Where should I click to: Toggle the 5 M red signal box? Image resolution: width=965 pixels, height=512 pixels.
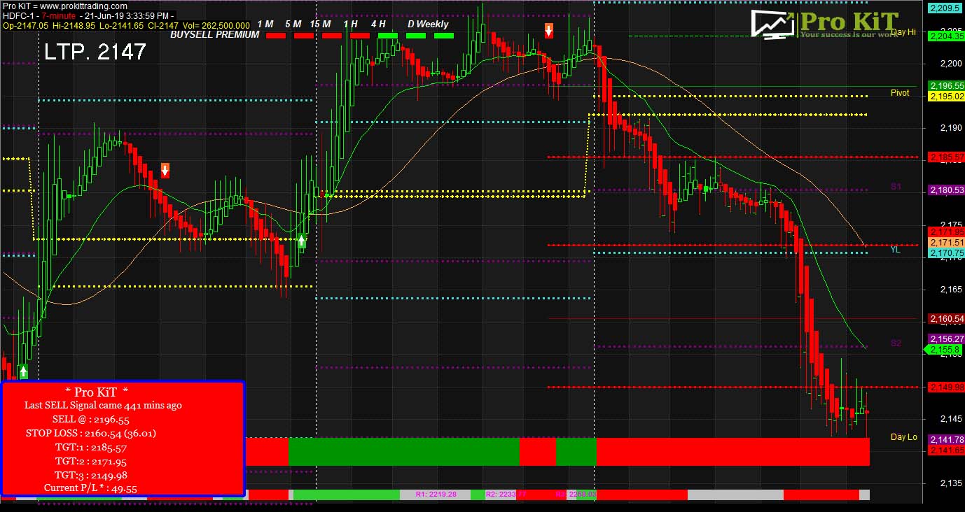pyautogui.click(x=304, y=35)
